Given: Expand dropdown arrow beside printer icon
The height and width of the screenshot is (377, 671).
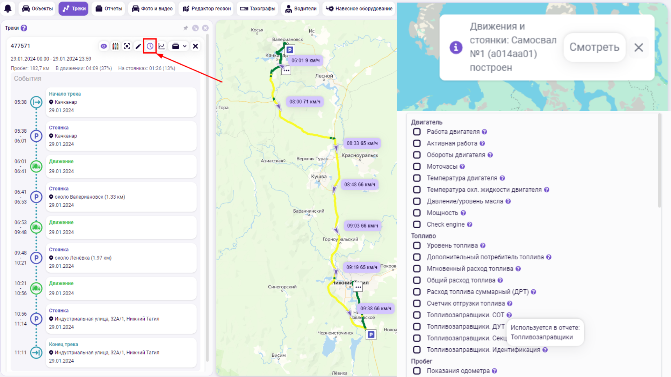Looking at the screenshot, I should 185,46.
